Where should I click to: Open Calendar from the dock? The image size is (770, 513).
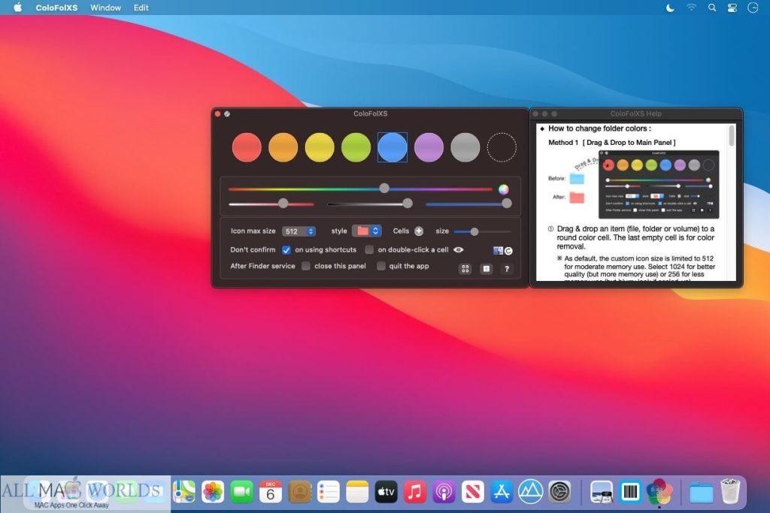point(271,492)
